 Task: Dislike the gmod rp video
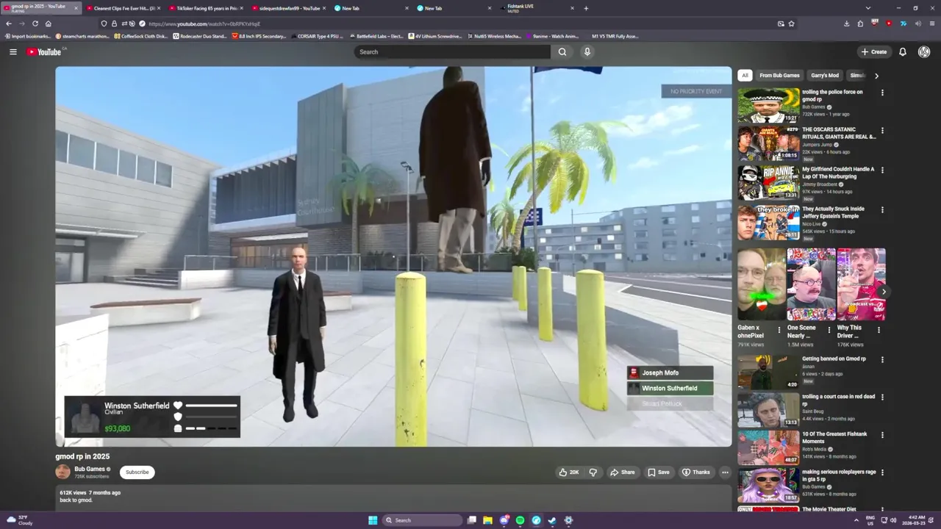(593, 472)
